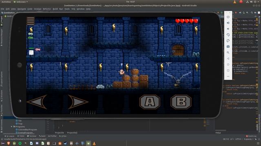Open the VCS menu

tap(73, 9)
